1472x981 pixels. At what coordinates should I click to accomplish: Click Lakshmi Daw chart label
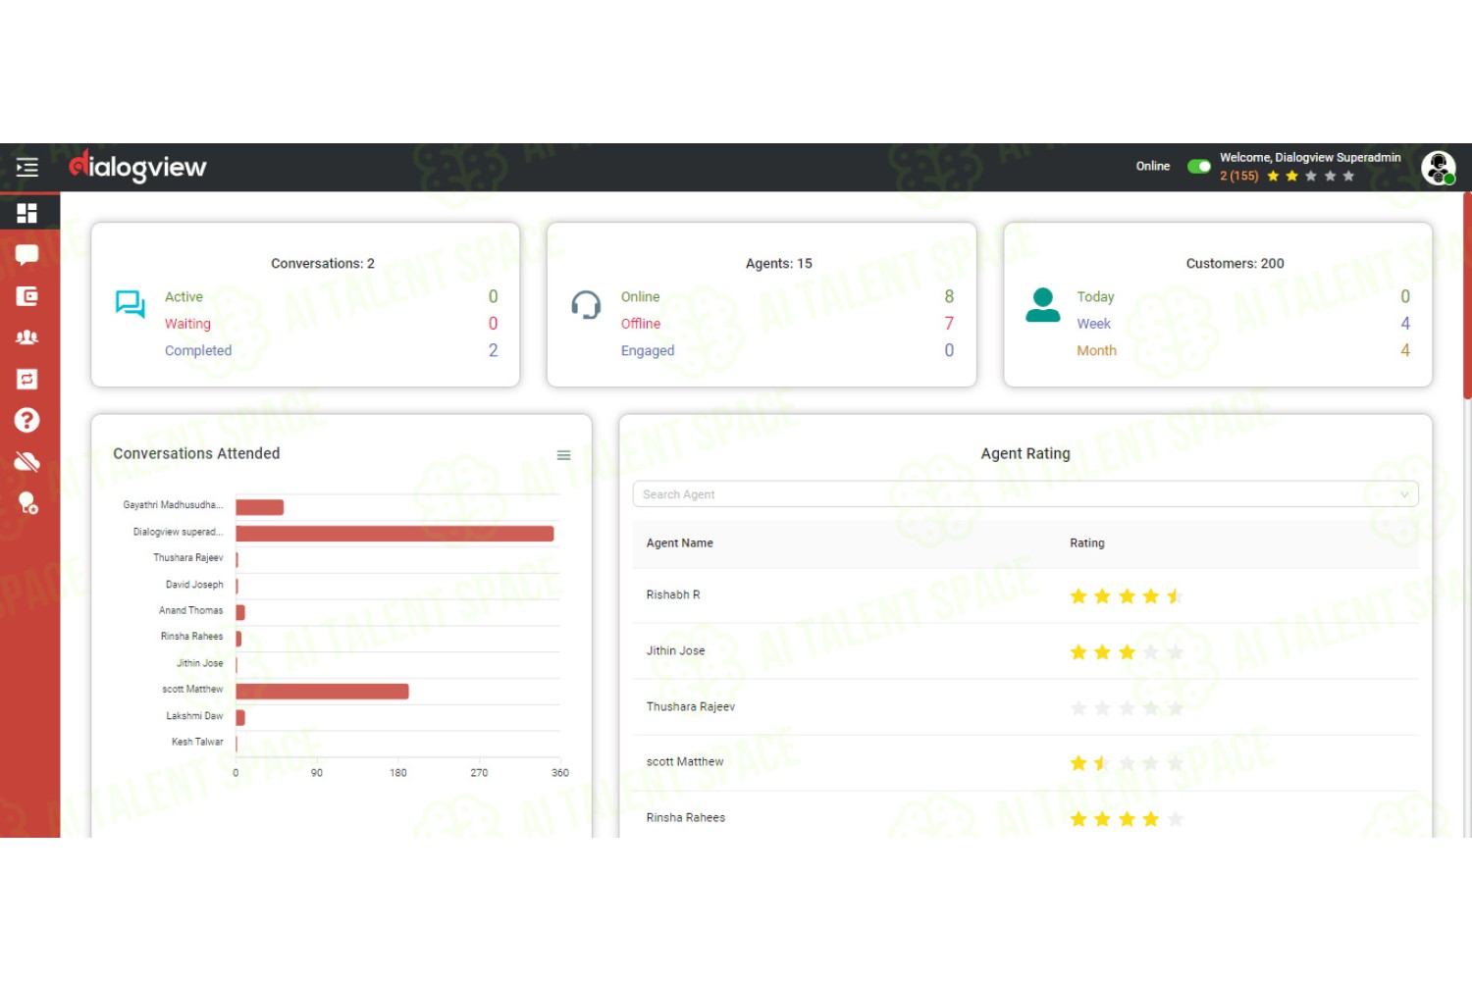pos(194,716)
